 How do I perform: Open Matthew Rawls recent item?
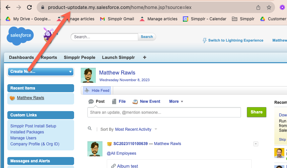(x=31, y=98)
